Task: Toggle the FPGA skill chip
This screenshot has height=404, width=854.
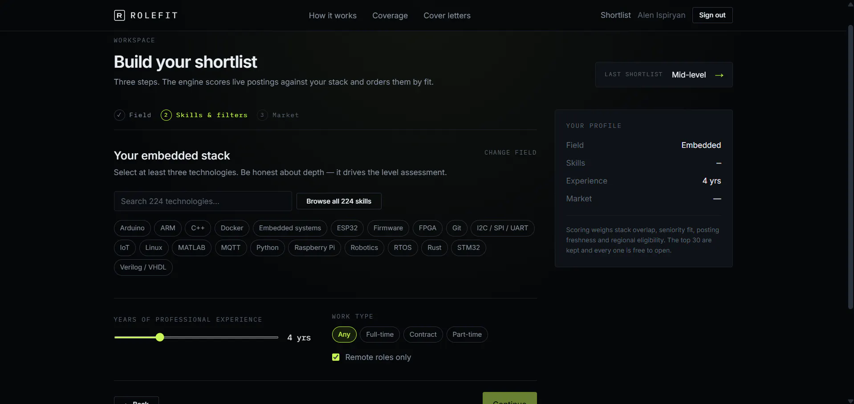Action: 427,228
